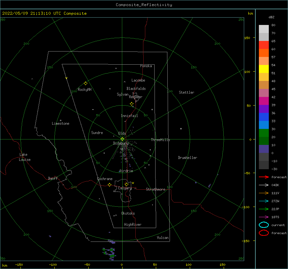Choose the green 22JP arrow legend entry
This screenshot has height=269, width=288.
[264, 209]
